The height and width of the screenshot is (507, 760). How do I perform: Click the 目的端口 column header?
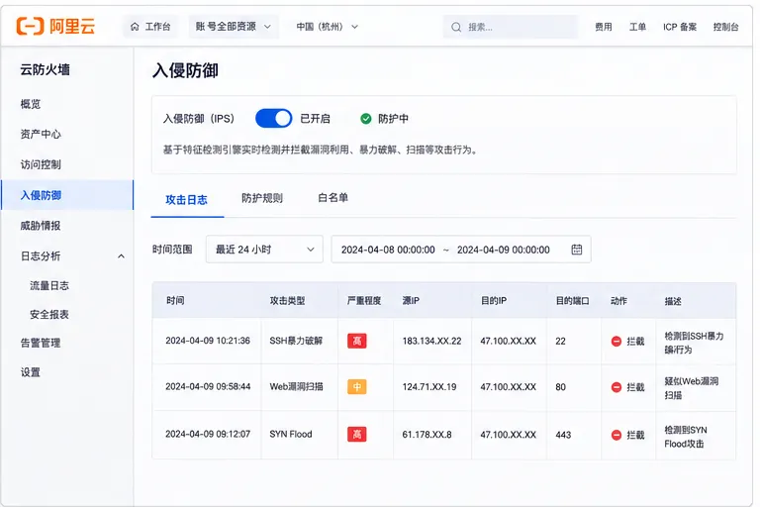tap(572, 301)
